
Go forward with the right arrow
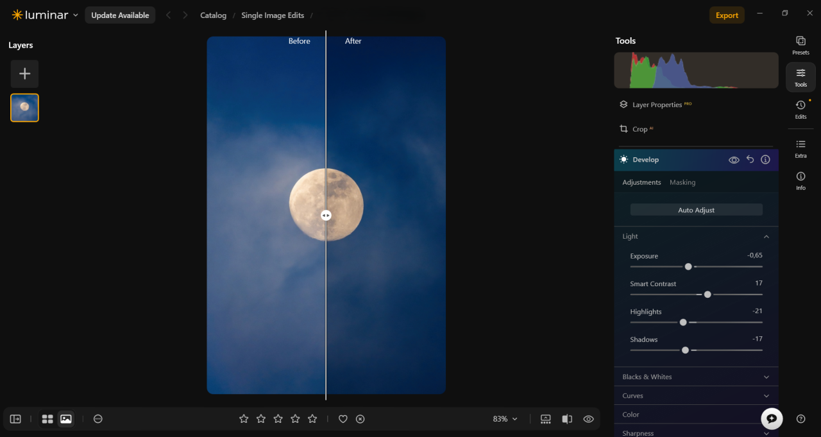click(185, 15)
